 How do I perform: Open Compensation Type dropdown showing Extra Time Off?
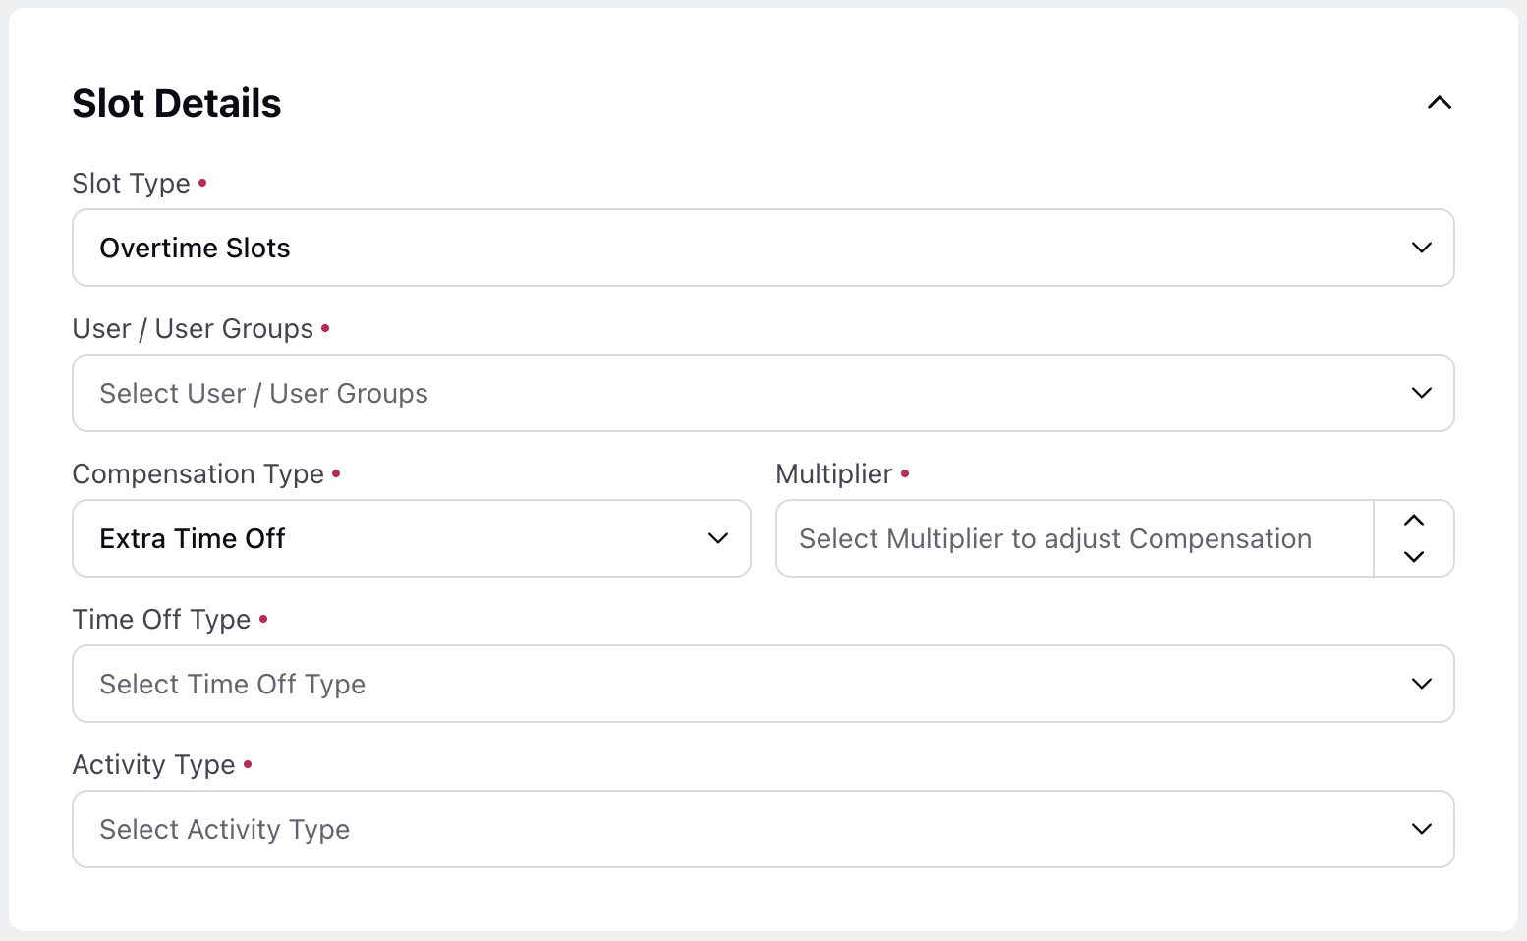pos(412,538)
